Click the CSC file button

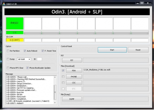tap(74, 83)
